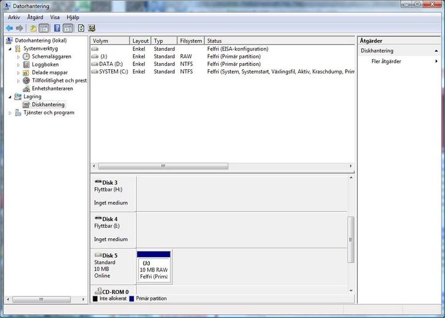Toggle the console tree pane icon
445x318 pixels.
click(44, 28)
